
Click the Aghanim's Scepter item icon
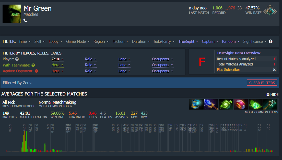click(211, 104)
